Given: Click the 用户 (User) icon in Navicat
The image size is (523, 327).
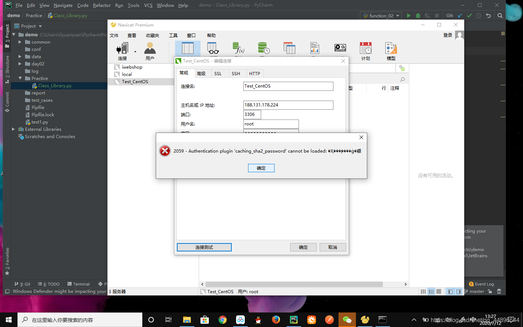Looking at the screenshot, I should click(150, 48).
